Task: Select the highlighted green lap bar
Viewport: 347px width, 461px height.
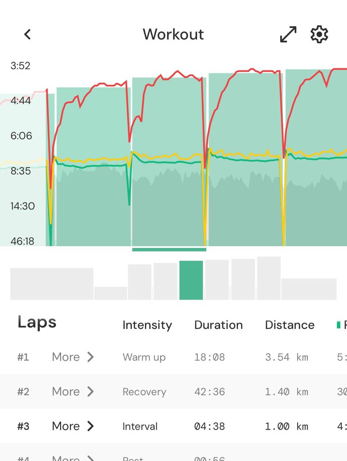Action: (x=191, y=280)
